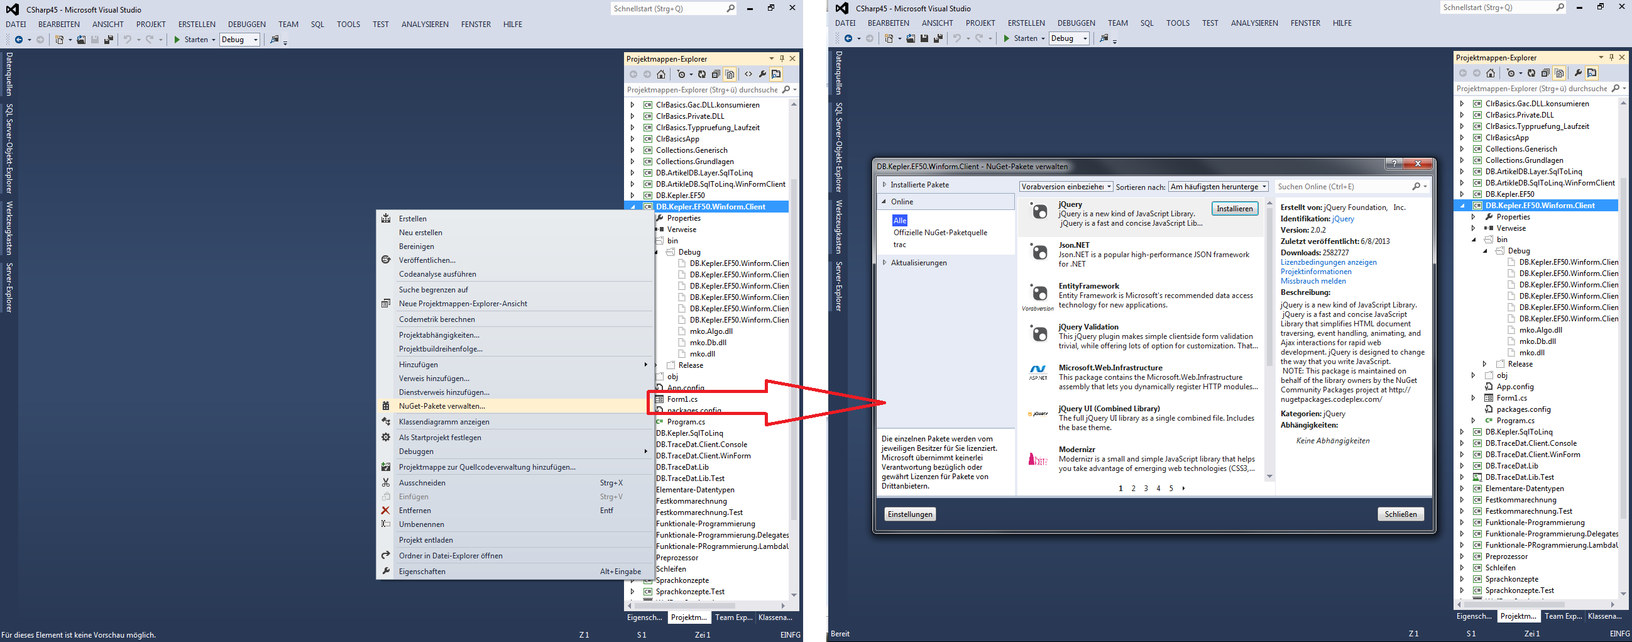Click the Modernizr package icon in NuGet list
1632x642 pixels.
tap(1038, 459)
